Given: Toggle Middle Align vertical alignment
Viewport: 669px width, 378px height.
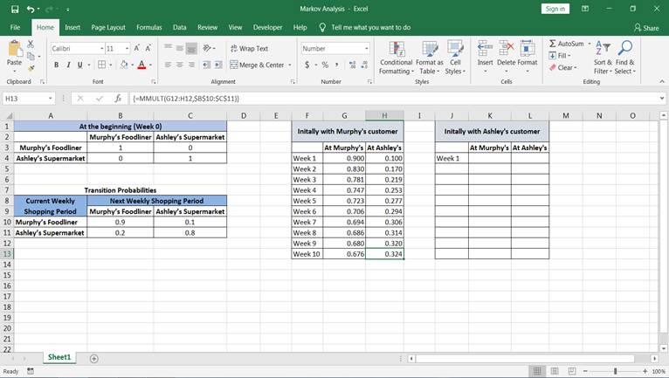Looking at the screenshot, I should [180, 49].
